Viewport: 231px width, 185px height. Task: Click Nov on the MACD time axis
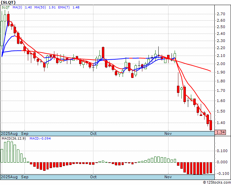[x=168, y=177]
